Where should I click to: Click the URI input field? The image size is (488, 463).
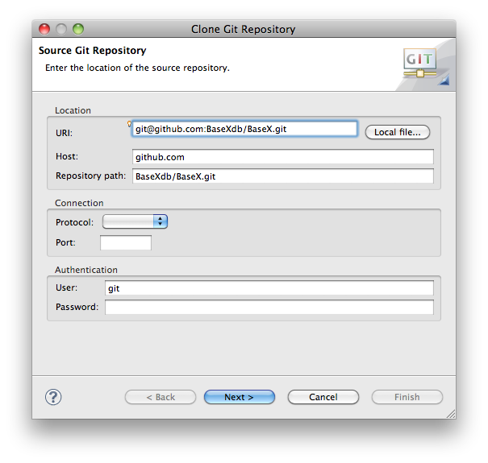coord(244,129)
